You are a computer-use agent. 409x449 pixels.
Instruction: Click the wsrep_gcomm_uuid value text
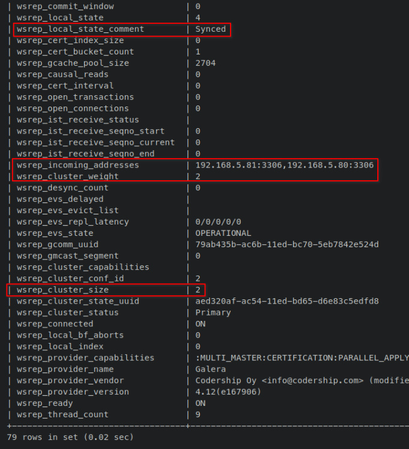click(x=287, y=244)
